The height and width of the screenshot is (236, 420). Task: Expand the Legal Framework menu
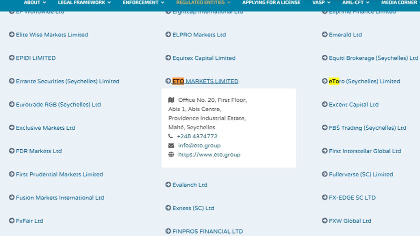pos(84,2)
